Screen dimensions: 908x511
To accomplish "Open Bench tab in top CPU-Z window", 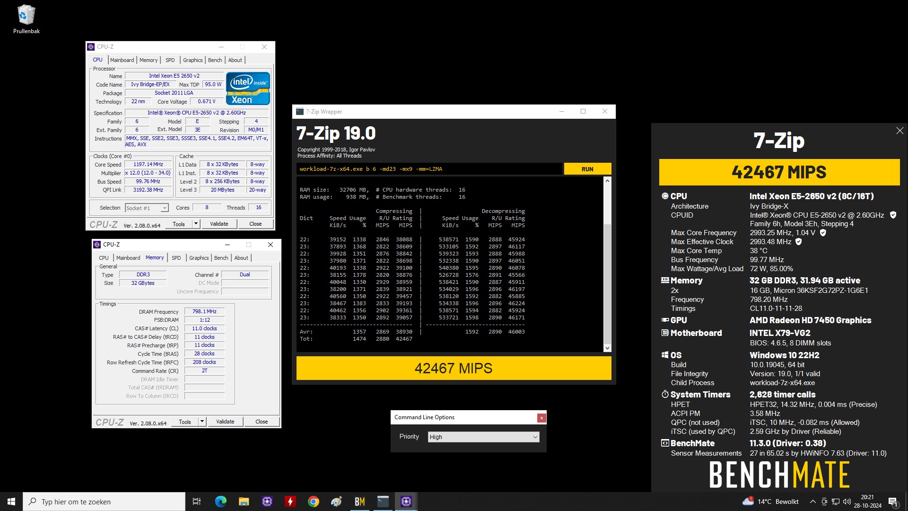I will [215, 60].
